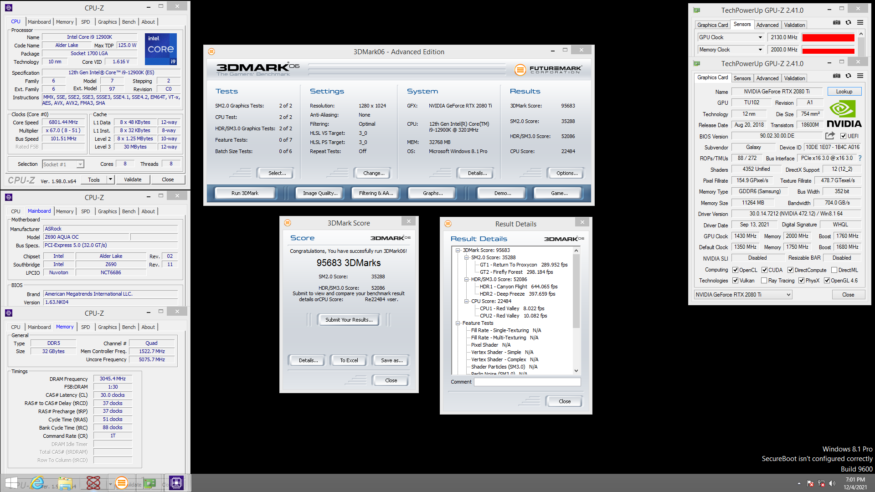Image resolution: width=875 pixels, height=492 pixels.
Task: Switch to 3DMark06 via orange taskbar icon
Action: [x=121, y=483]
